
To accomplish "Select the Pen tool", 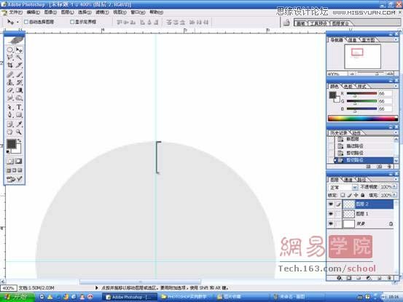I will [x=10, y=115].
